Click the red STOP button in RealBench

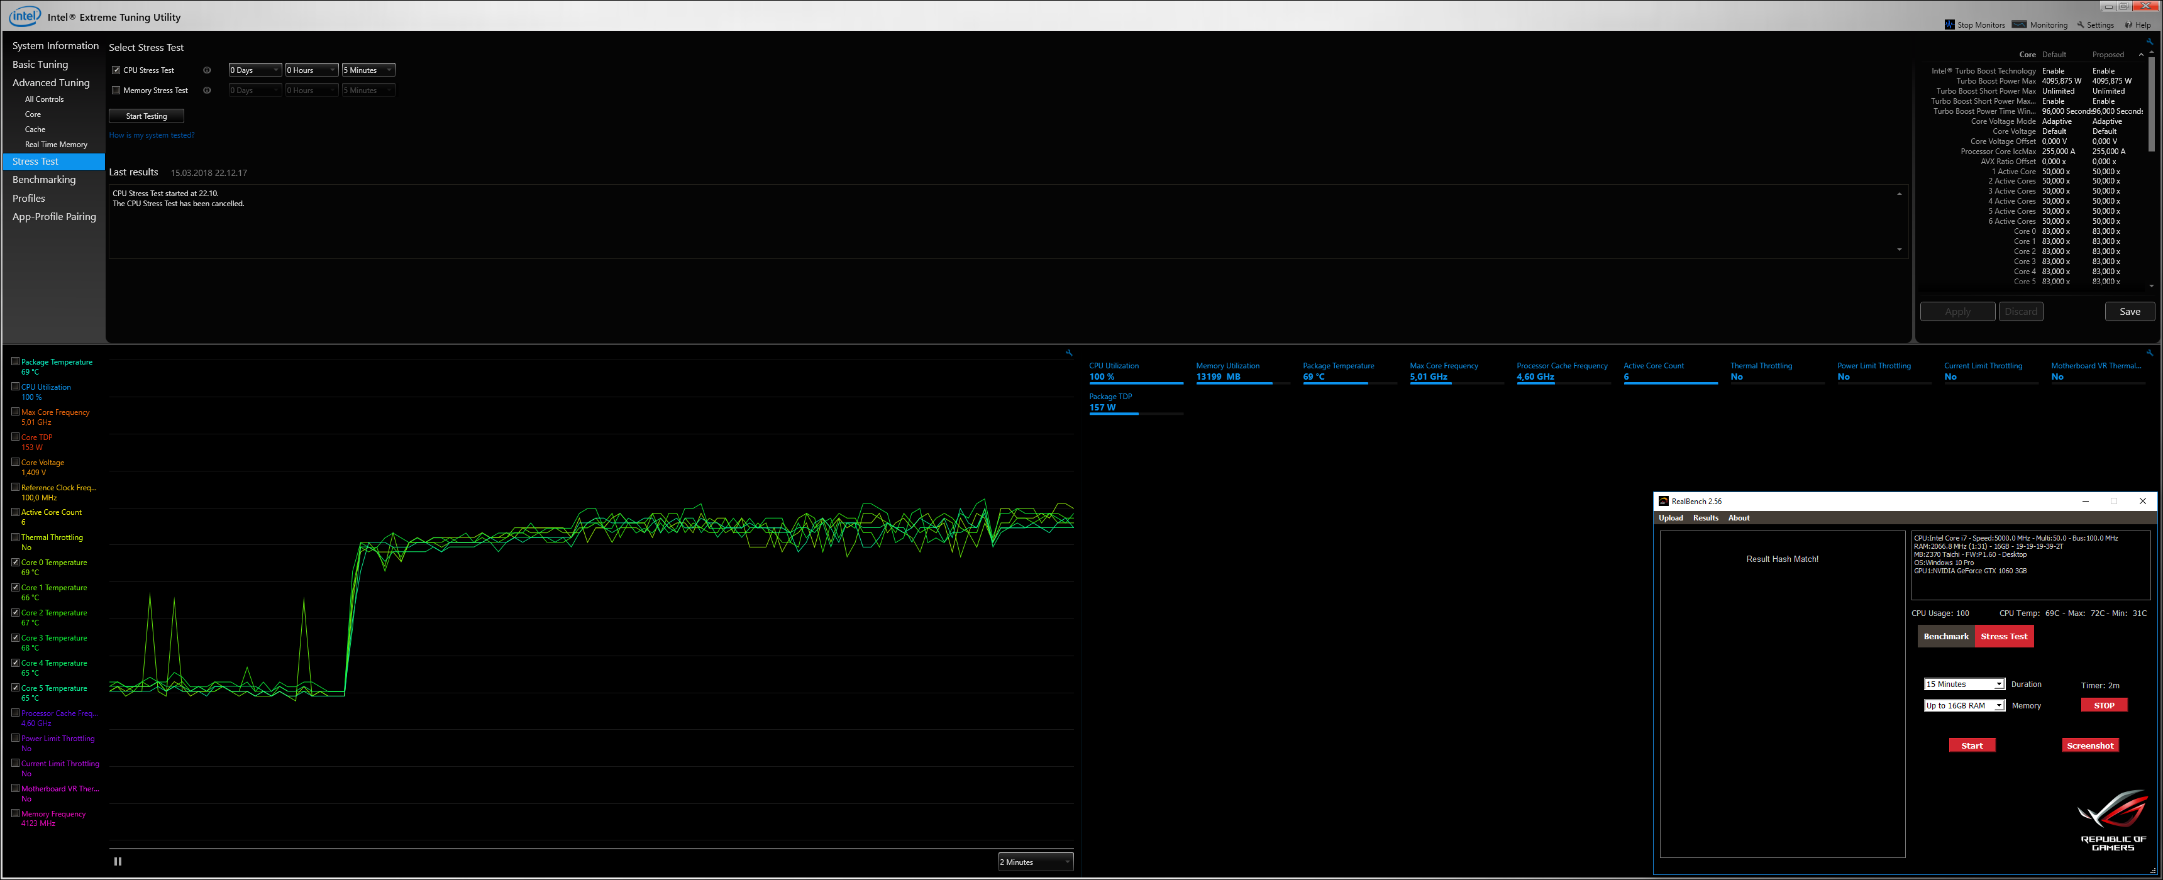coord(2103,705)
